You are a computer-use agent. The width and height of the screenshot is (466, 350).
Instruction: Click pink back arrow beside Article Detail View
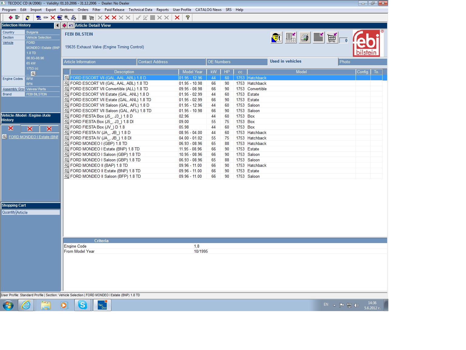tap(64, 26)
